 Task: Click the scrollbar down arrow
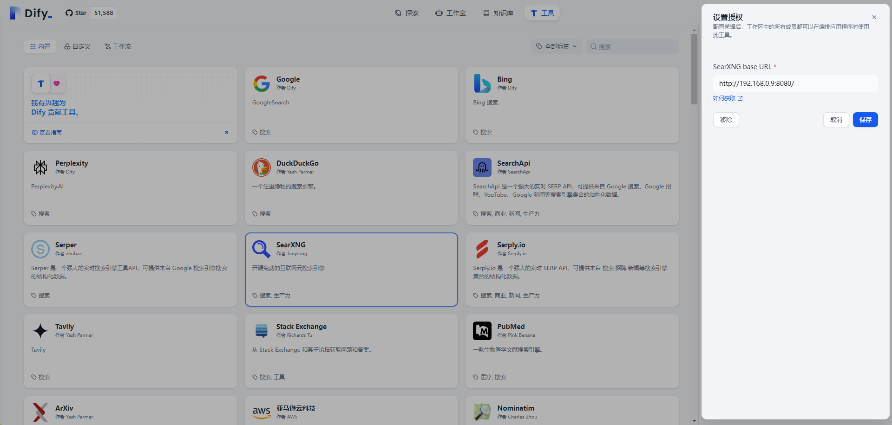[694, 421]
